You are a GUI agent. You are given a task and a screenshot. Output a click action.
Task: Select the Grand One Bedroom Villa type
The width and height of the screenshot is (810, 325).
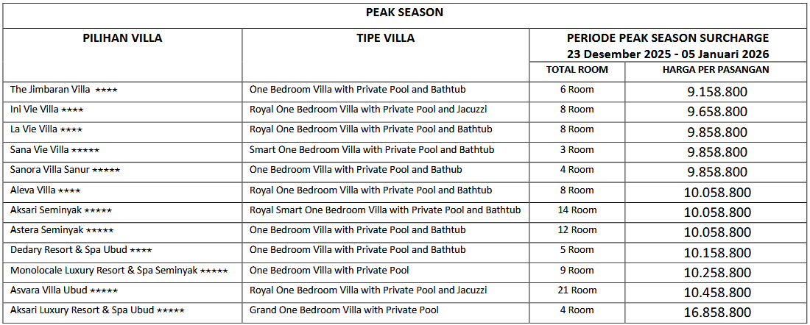[344, 310]
